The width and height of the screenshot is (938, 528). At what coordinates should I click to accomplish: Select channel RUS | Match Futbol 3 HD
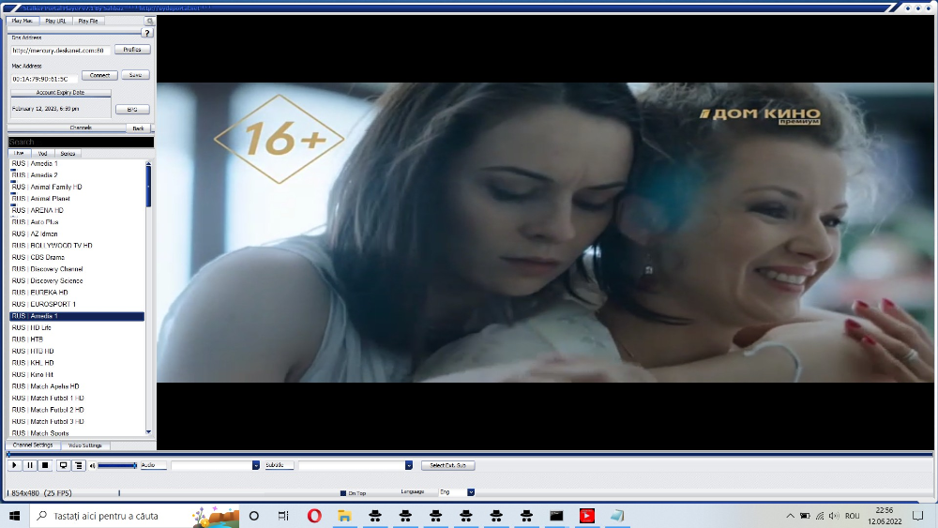77,422
